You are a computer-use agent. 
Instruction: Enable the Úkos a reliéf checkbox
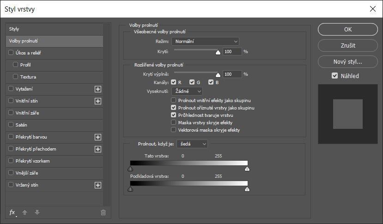click(x=11, y=53)
